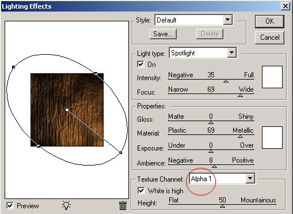This screenshot has width=293, height=214.
Task: Expand the Light type dropdown
Action: 231,52
